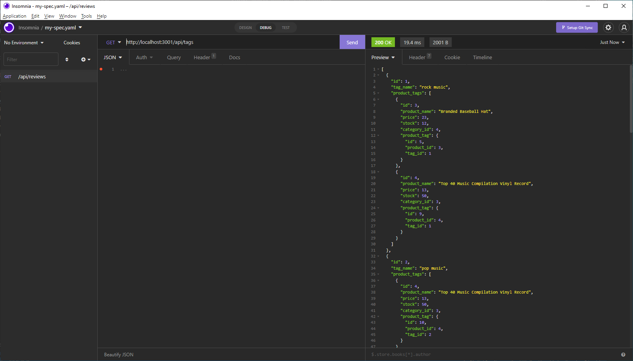This screenshot has height=361, width=633.
Task: Switch to the TEST view
Action: pyautogui.click(x=286, y=27)
